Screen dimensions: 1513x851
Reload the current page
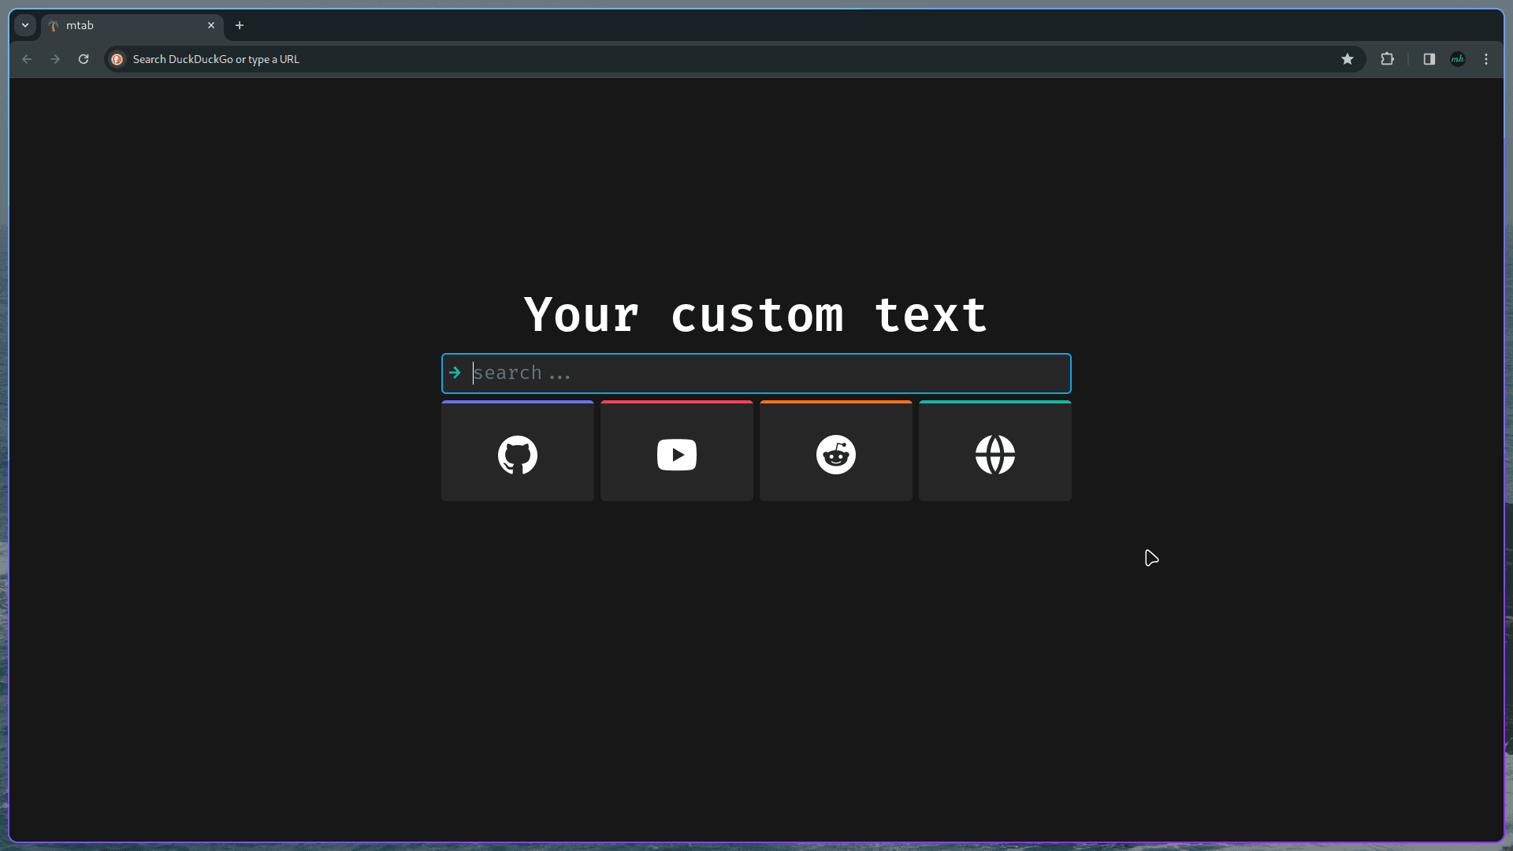(84, 59)
